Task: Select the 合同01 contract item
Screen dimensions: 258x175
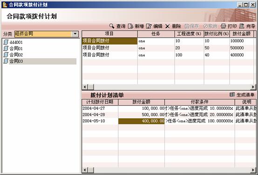Action: [x=16, y=48]
